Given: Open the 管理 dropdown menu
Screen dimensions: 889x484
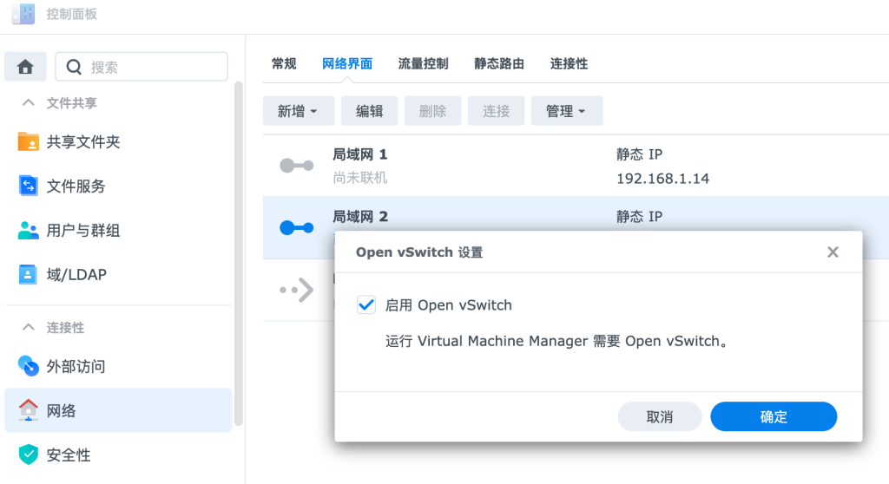Looking at the screenshot, I should 566,111.
